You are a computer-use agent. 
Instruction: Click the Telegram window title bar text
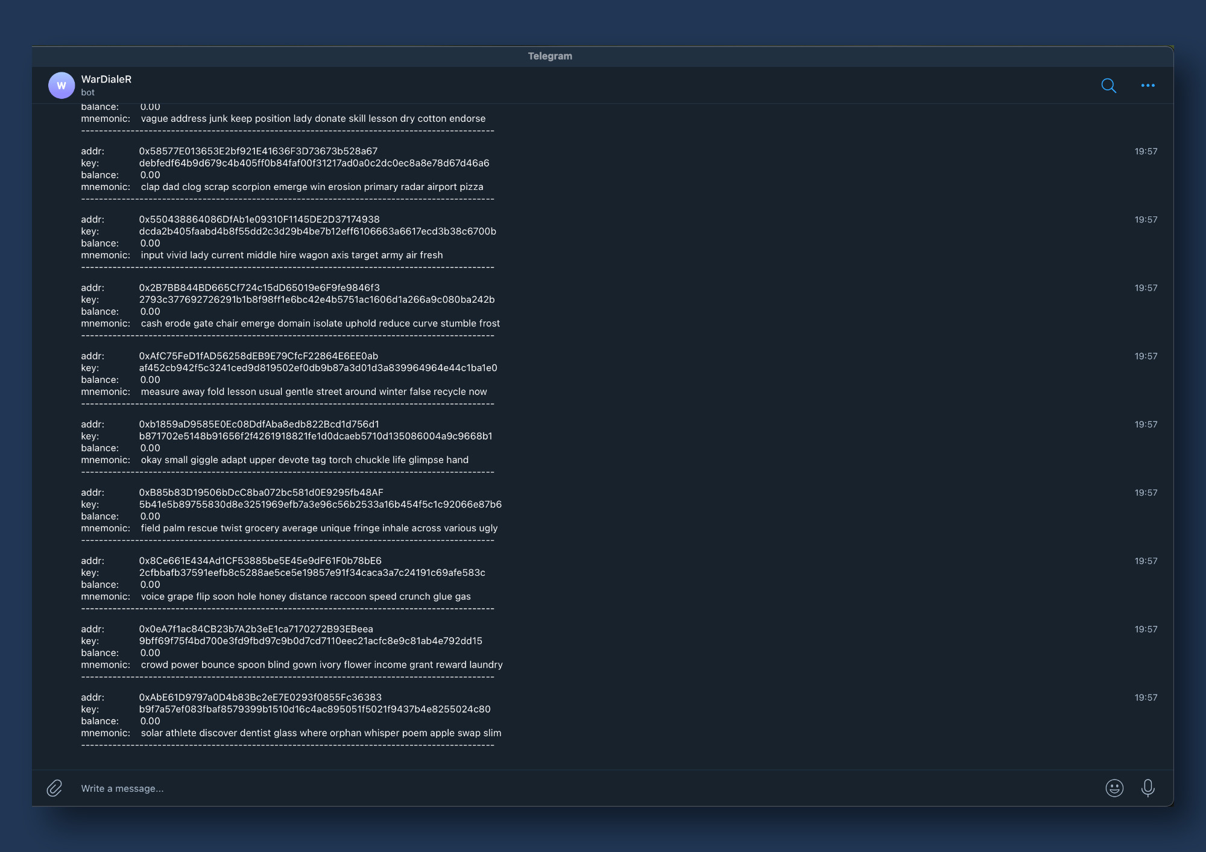click(550, 56)
